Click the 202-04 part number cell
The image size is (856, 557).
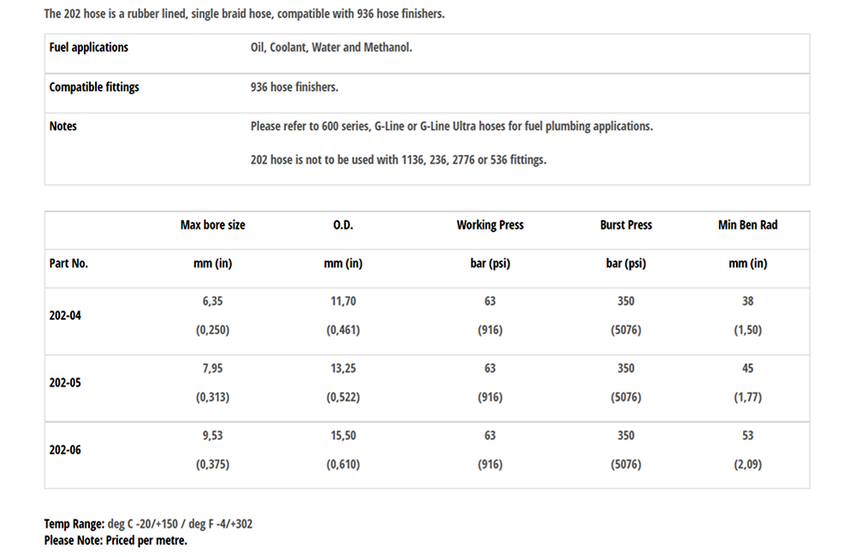pos(65,315)
